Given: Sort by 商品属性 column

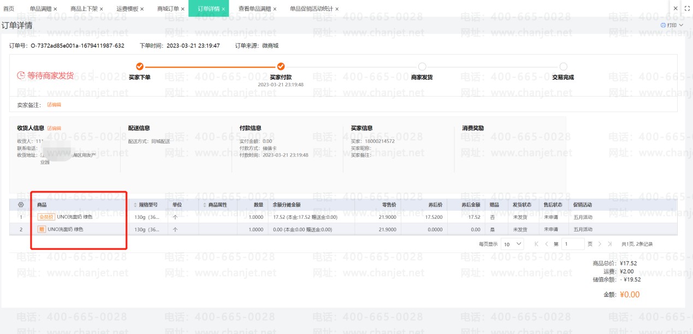Looking at the screenshot, I should point(205,205).
